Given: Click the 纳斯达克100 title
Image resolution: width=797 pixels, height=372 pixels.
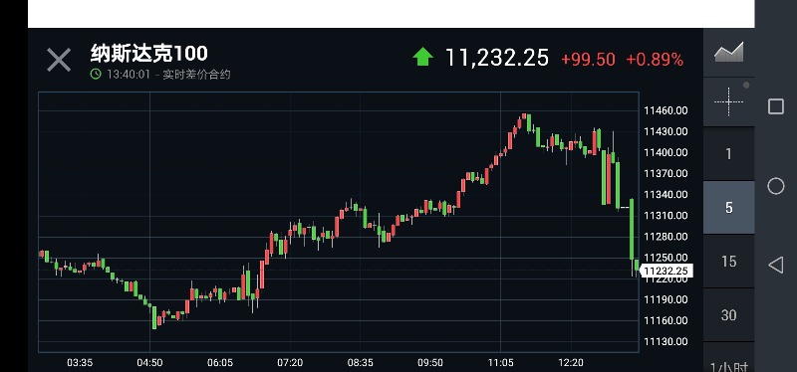Looking at the screenshot, I should click(148, 53).
